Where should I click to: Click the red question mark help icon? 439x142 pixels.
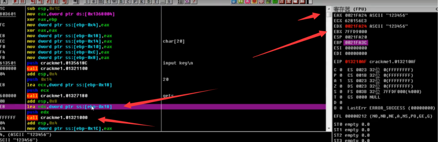194,2
